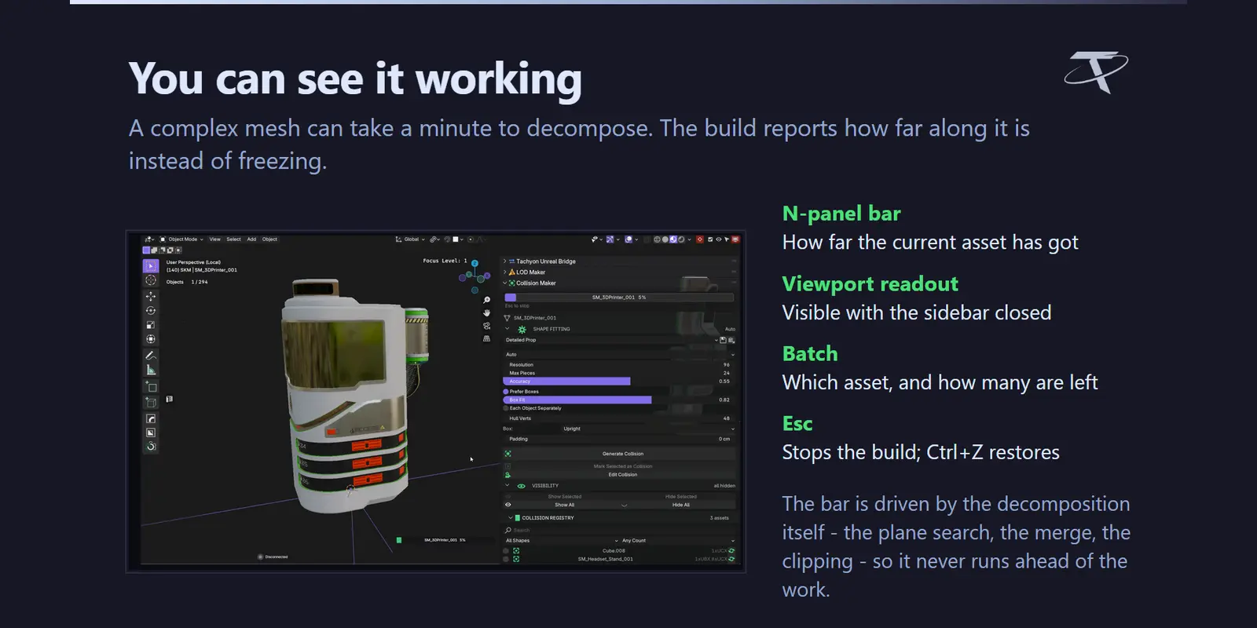Click the viewport zoom magnifier icon
The width and height of the screenshot is (1257, 628).
[x=486, y=301]
